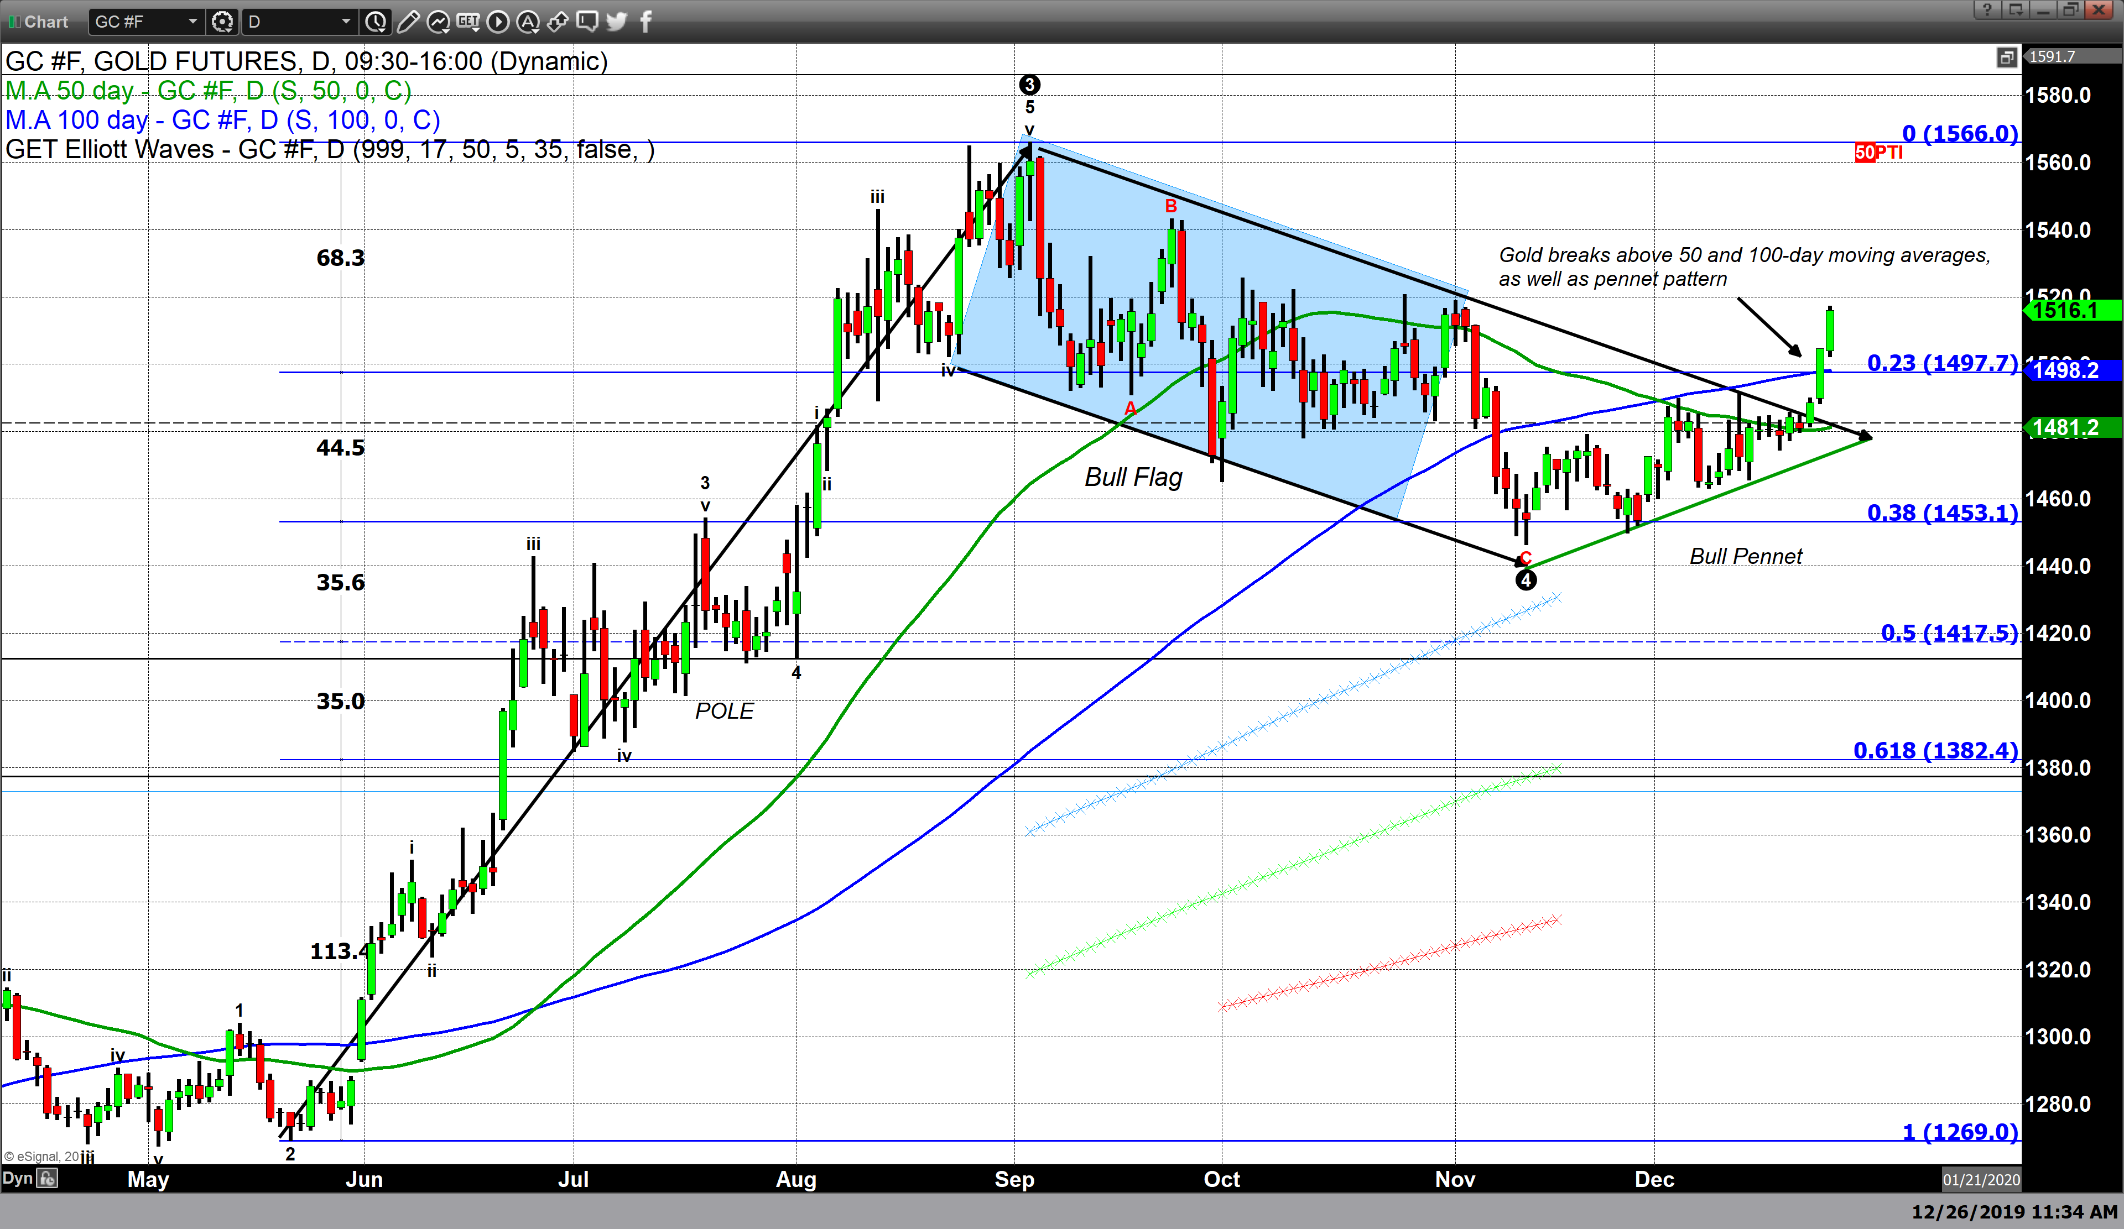Viewport: 2124px width, 1229px height.
Task: Click the question mark help button
Action: (1987, 10)
